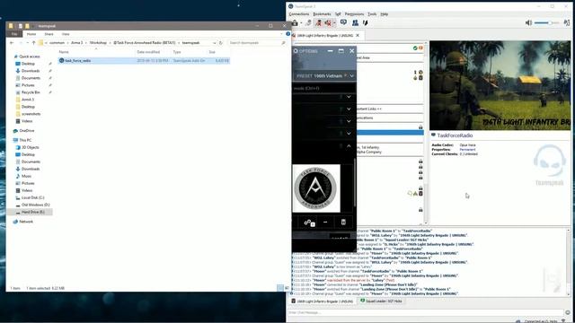The height and width of the screenshot is (323, 575).
Task: Click the 196th Light Infantry banner image
Action: click(500, 85)
